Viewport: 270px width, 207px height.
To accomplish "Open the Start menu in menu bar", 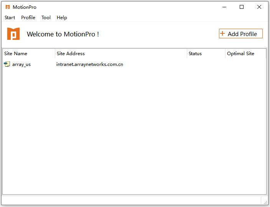I will 10,18.
